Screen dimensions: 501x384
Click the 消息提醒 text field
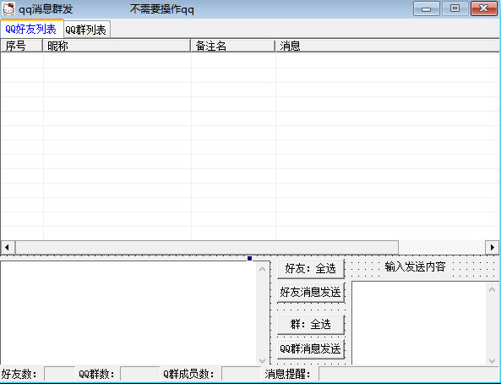pyautogui.click(x=409, y=374)
